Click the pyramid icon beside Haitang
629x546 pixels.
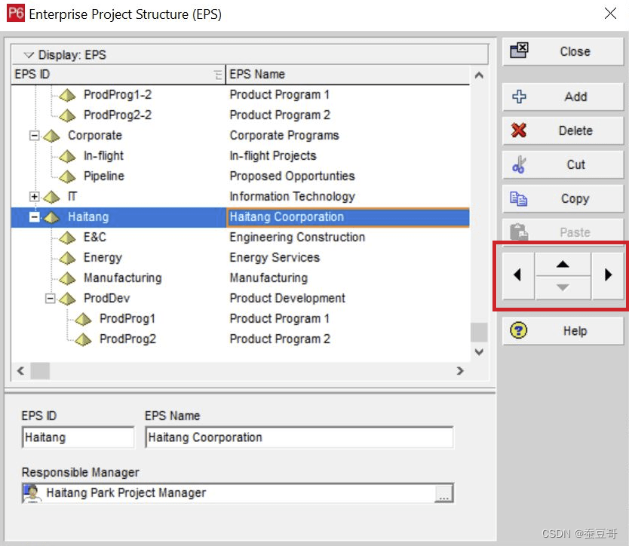(52, 217)
